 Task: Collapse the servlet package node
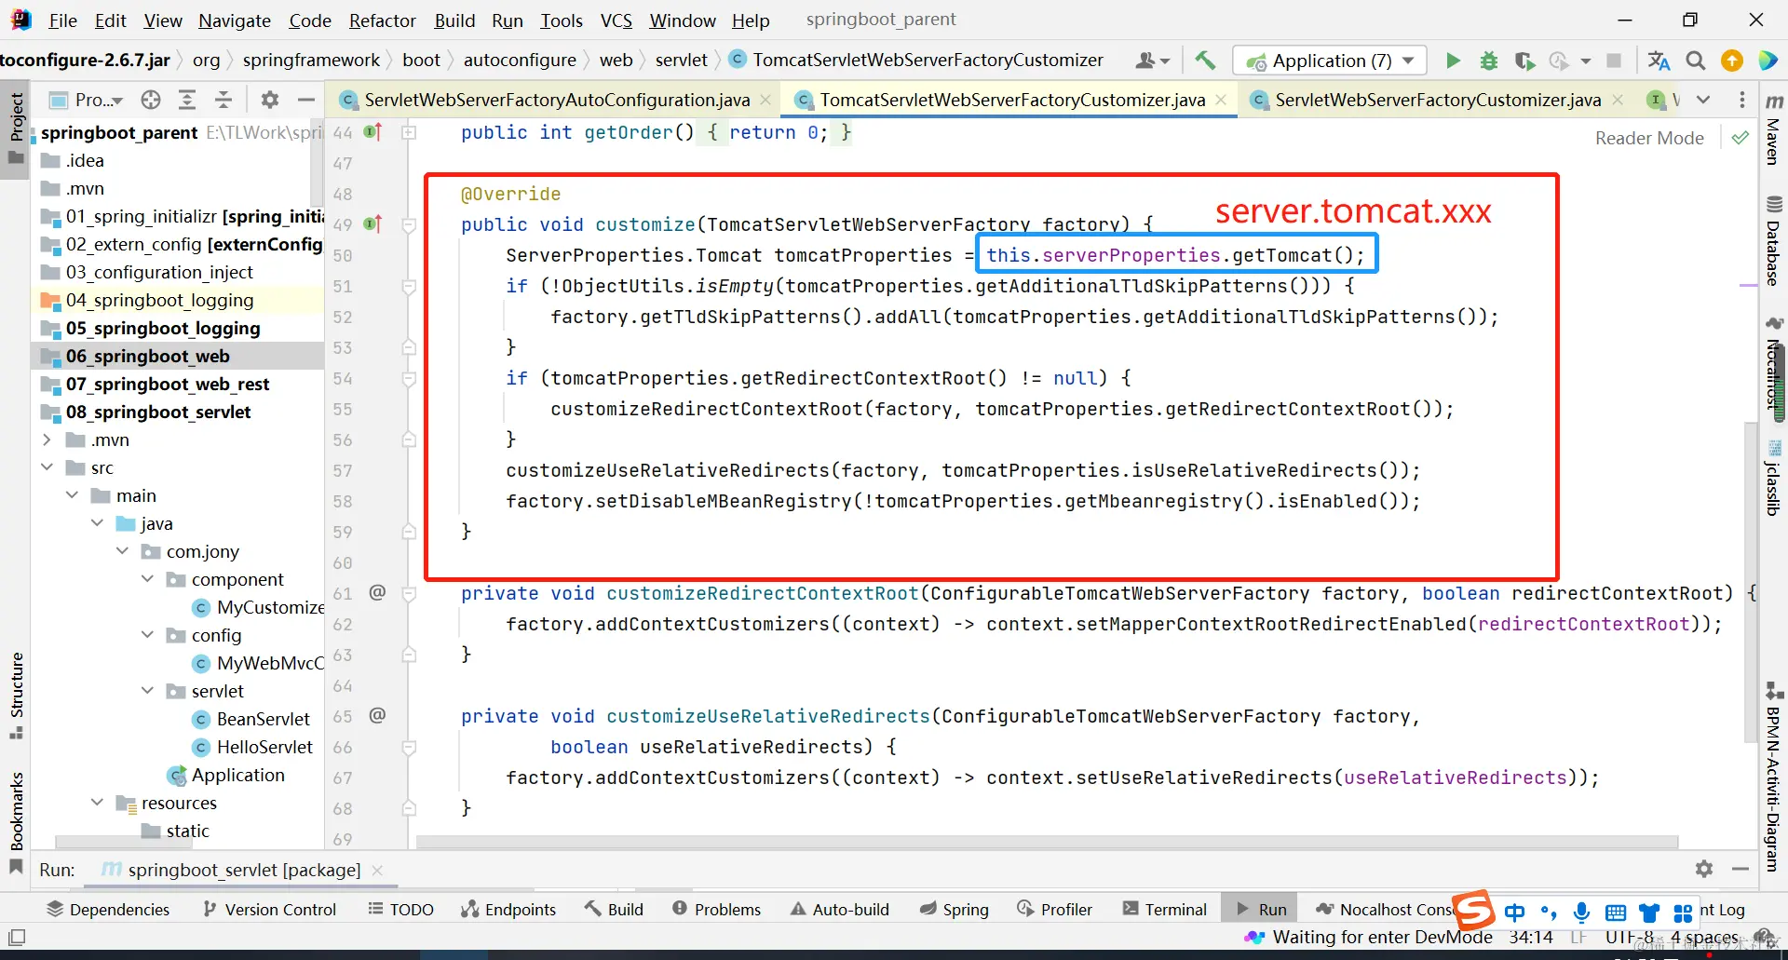[x=148, y=691]
